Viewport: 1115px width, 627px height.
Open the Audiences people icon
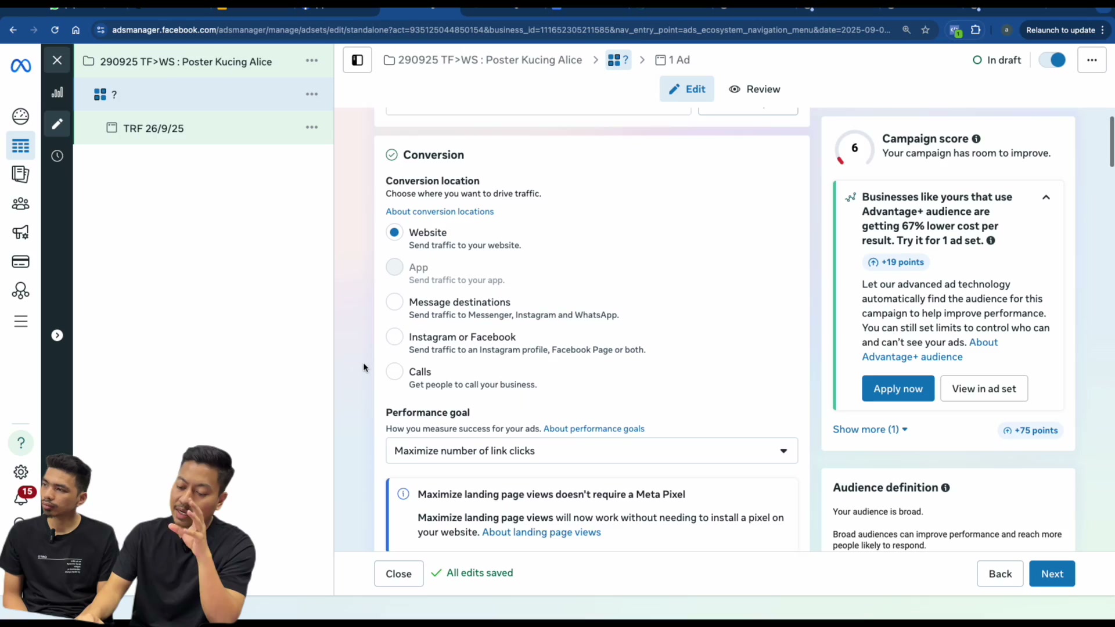point(21,204)
